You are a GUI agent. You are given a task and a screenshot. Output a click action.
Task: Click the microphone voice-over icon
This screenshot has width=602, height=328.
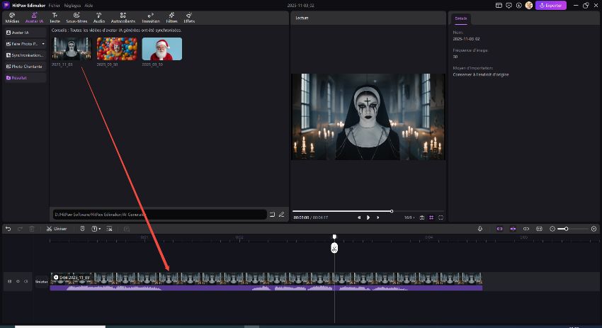[480, 229]
